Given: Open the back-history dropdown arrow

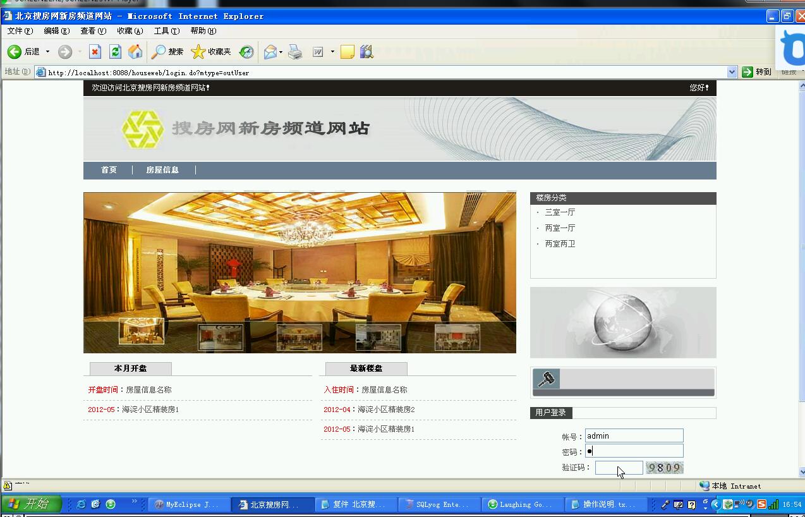Looking at the screenshot, I should coord(47,52).
